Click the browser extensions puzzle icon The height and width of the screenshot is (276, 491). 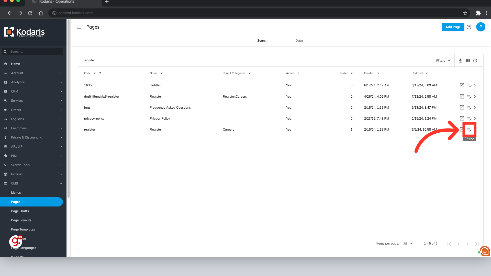(478, 13)
